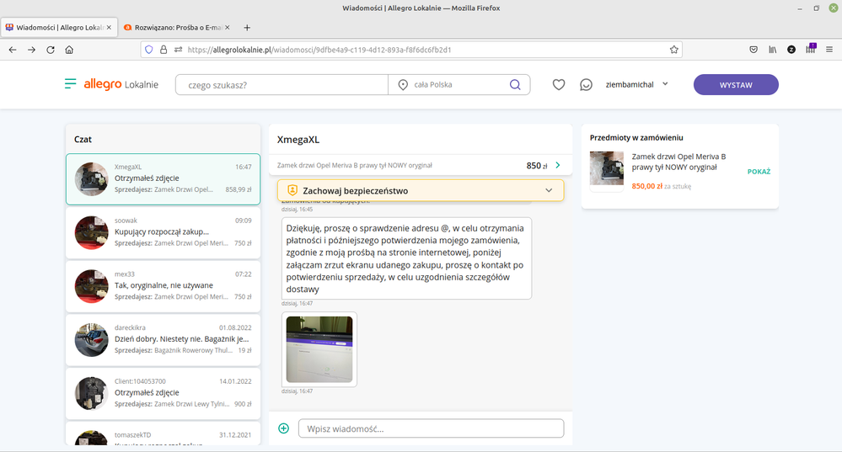The height and width of the screenshot is (452, 842).
Task: Go to the Allegro Lokalnie home logo
Action: (x=121, y=84)
